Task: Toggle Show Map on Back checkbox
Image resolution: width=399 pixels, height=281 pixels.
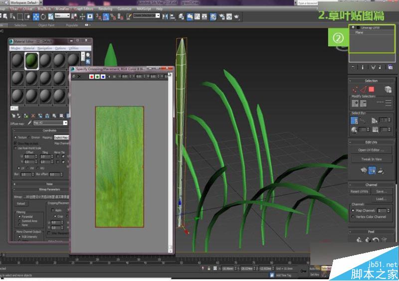Action: (x=15, y=143)
